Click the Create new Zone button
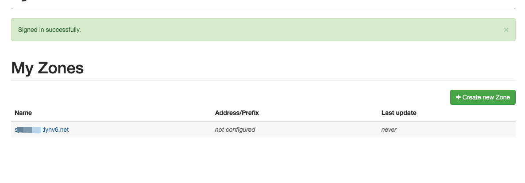This screenshot has height=183, width=525. (x=483, y=97)
